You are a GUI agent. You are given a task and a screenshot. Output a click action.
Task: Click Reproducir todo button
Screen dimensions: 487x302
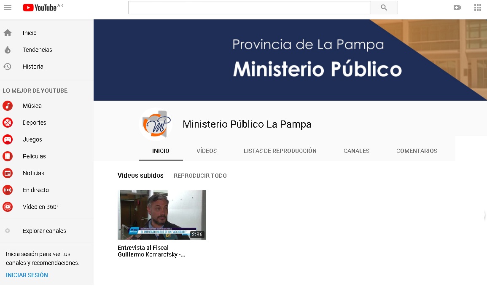click(x=200, y=176)
